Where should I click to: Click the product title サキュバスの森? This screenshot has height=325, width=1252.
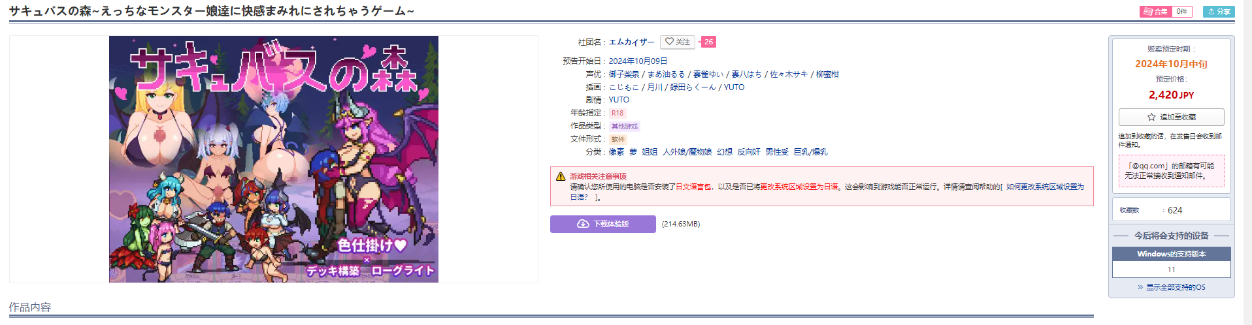click(x=212, y=11)
